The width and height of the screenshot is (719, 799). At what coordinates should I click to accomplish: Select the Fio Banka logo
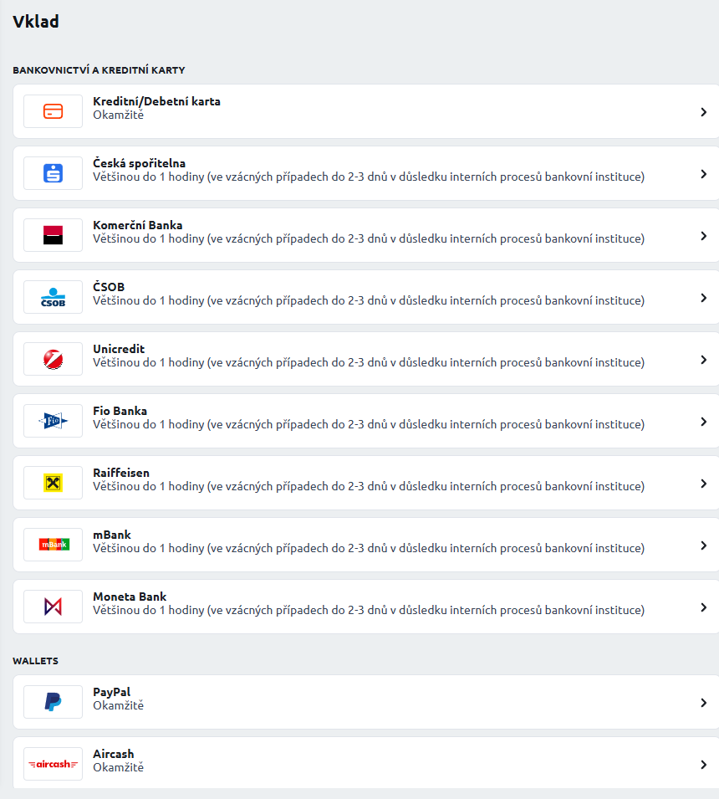53,421
